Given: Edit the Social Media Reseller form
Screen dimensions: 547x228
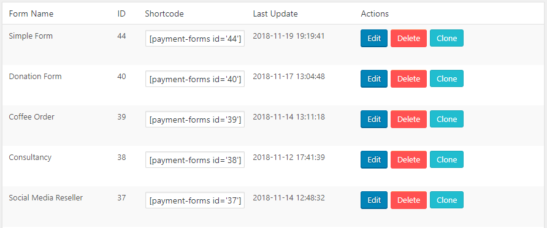Looking at the screenshot, I should [x=374, y=200].
